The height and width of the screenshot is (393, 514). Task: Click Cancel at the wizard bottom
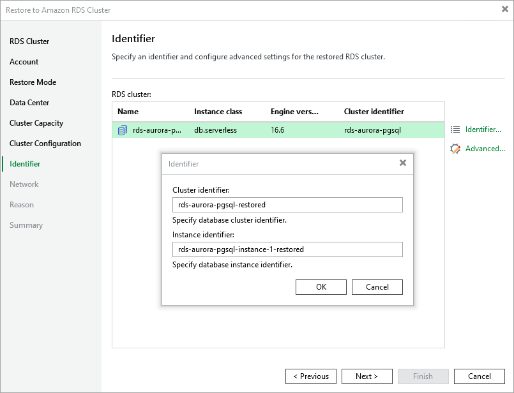[x=480, y=376]
